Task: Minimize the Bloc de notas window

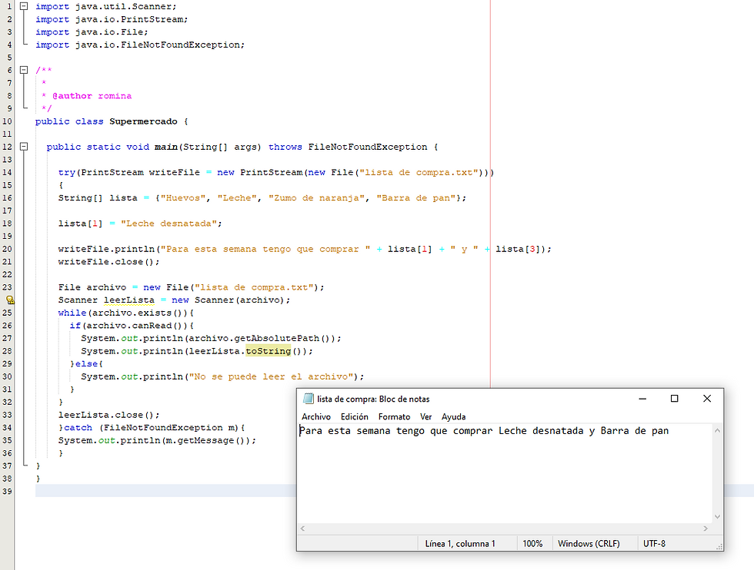Action: tap(642, 399)
